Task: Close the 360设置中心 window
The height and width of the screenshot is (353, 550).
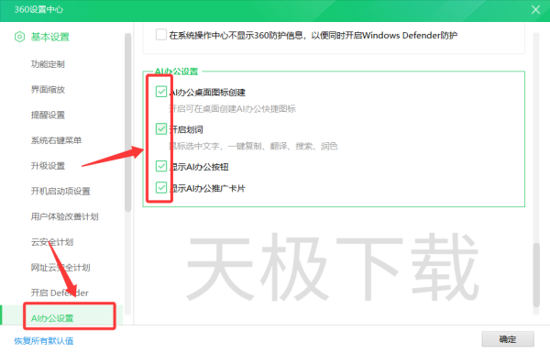Action: pyautogui.click(x=535, y=9)
